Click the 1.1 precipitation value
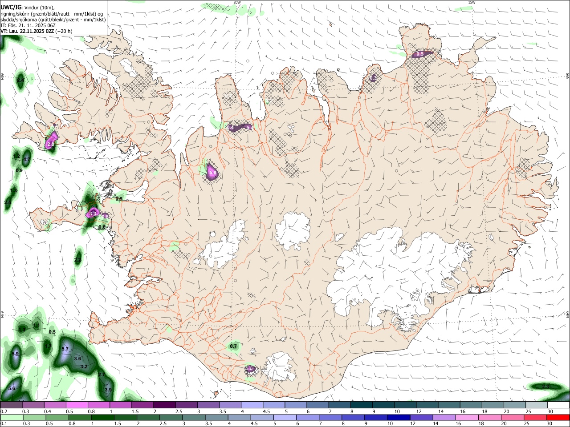Image resolution: width=570 pixels, height=427 pixels. coord(37,325)
